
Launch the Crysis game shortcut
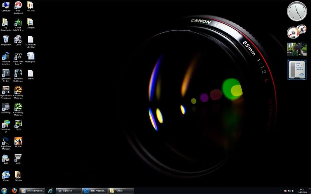[x=18, y=41]
